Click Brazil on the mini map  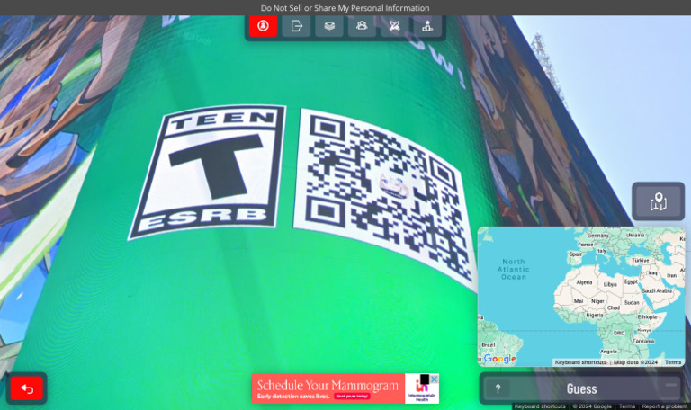click(488, 345)
